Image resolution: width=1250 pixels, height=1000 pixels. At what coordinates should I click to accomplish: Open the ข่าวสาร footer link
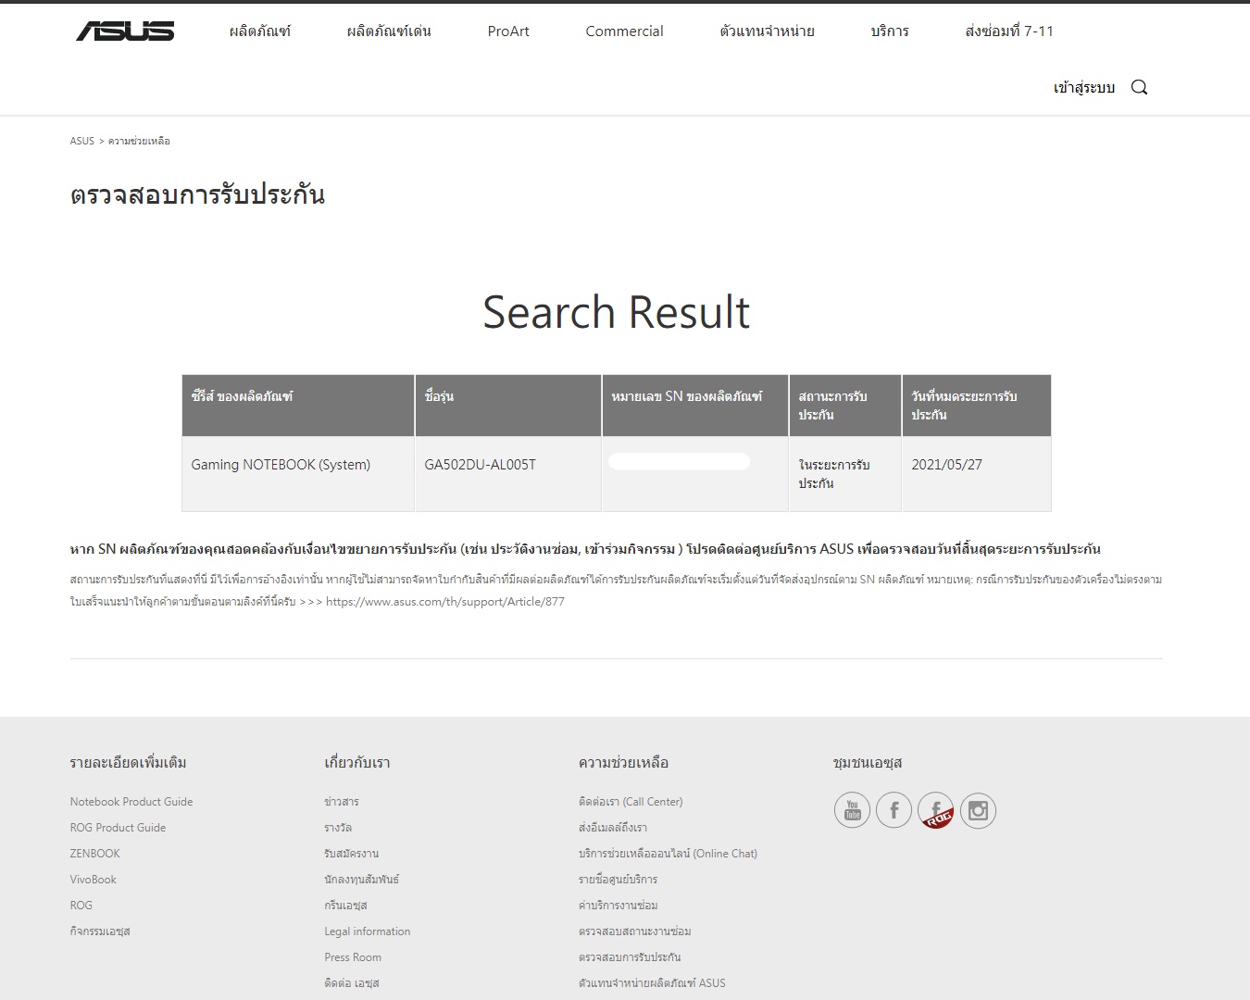(342, 802)
